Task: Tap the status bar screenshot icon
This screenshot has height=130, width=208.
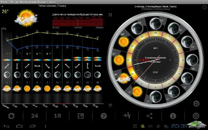Action: (x=150, y=126)
